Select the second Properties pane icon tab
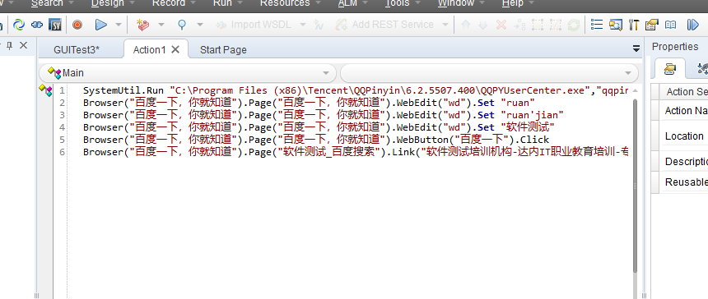Image resolution: width=708 pixels, height=299 pixels. click(x=702, y=68)
